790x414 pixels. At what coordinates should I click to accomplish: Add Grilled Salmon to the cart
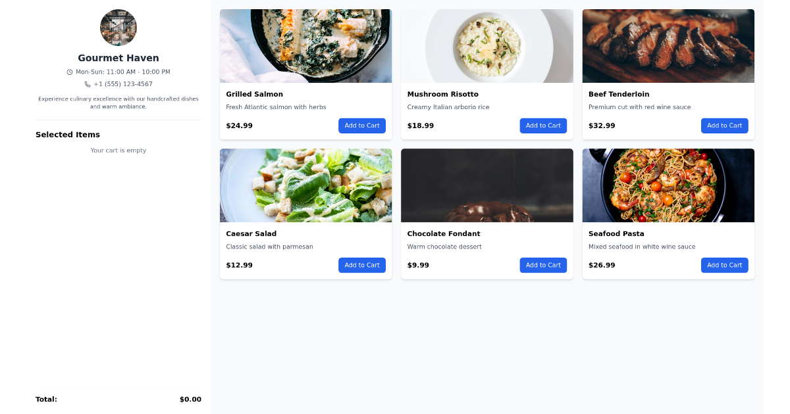tap(362, 126)
